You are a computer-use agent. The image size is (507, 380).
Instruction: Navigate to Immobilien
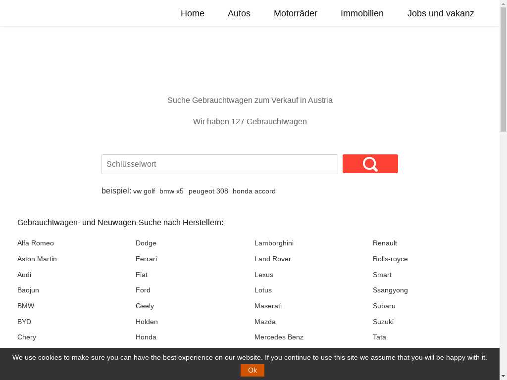coord(362,13)
